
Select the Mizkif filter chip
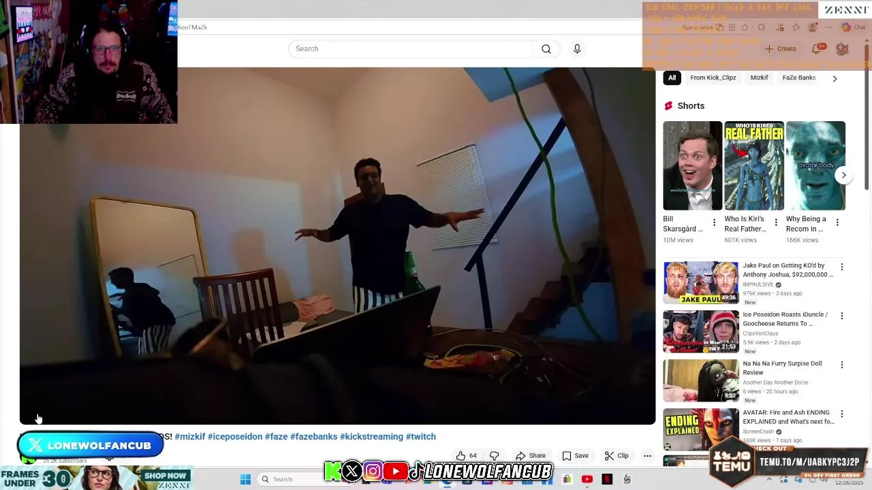point(759,78)
